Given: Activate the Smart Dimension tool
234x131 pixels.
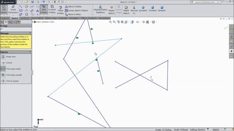Looking at the screenshot, I should point(13,9).
